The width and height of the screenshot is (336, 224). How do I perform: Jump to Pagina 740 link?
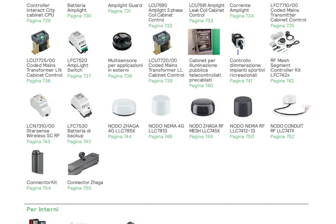(201, 86)
